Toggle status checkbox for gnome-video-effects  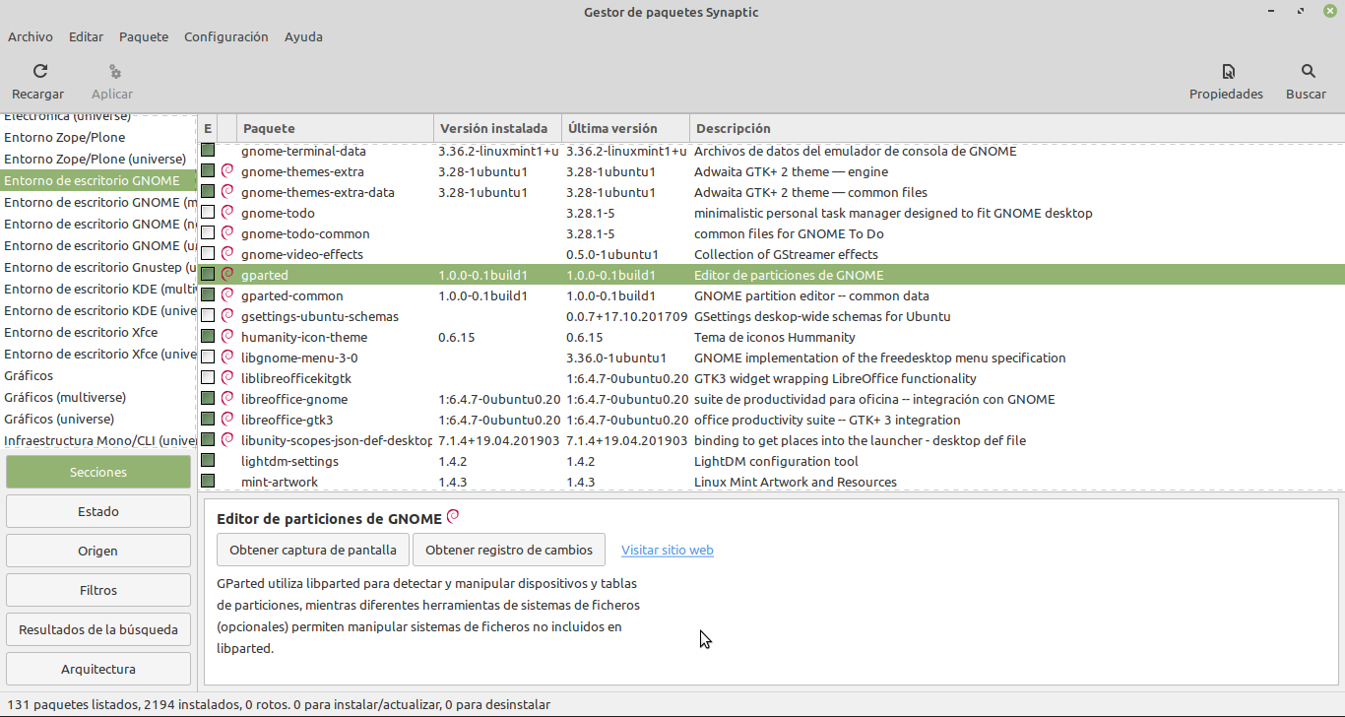208,254
